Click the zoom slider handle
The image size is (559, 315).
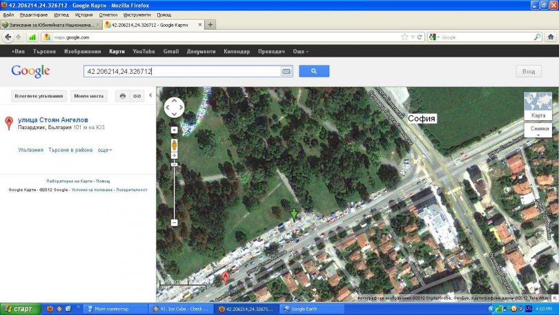(174, 164)
